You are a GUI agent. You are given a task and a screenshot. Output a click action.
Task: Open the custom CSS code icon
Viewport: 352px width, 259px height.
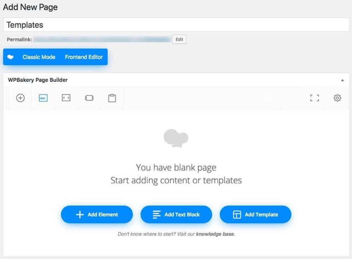66,98
